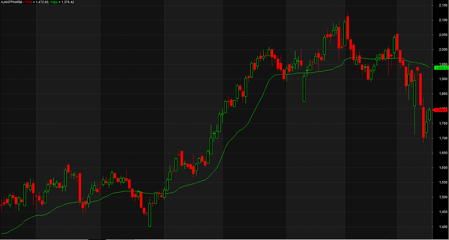Click the 1,650 price axis label

pos(443,153)
